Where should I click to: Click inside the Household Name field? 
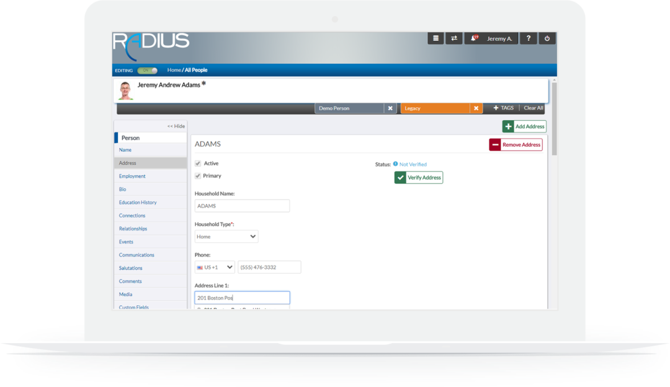[242, 206]
